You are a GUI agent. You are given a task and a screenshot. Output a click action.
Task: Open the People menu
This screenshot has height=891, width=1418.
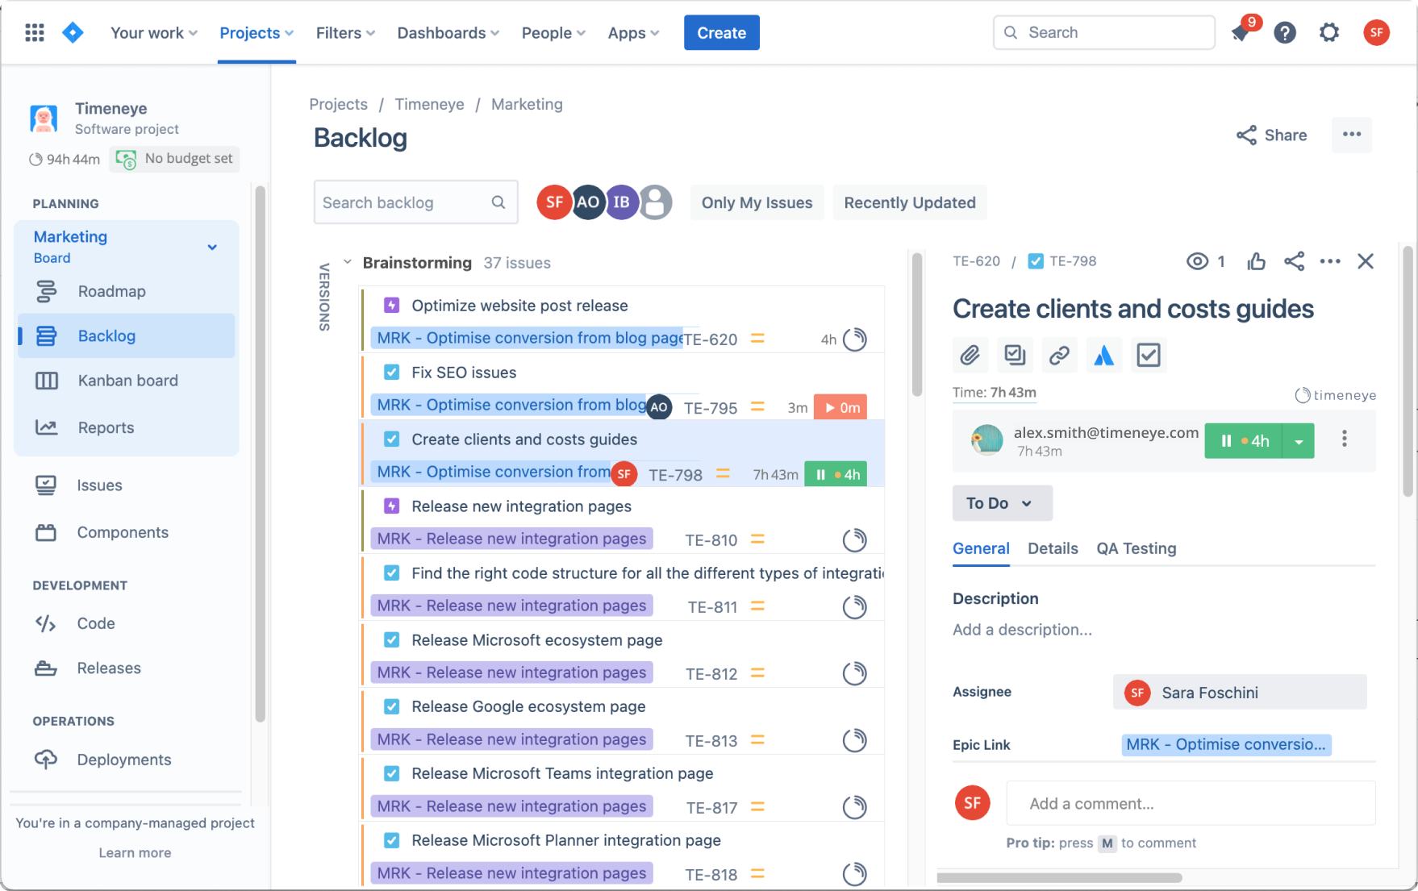click(x=553, y=32)
